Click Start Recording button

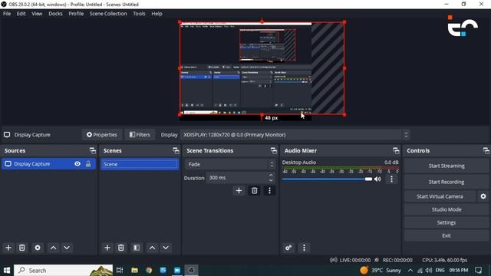tap(447, 182)
